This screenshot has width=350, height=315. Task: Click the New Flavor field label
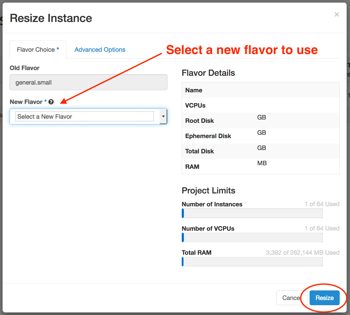[26, 102]
